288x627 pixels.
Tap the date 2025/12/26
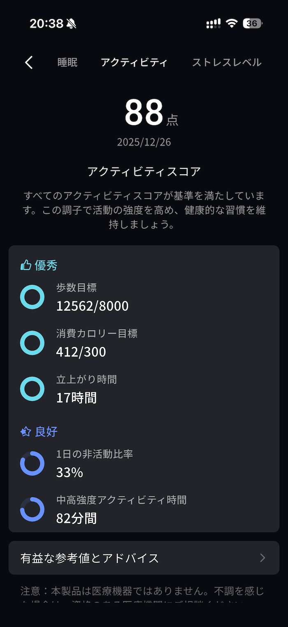[144, 142]
